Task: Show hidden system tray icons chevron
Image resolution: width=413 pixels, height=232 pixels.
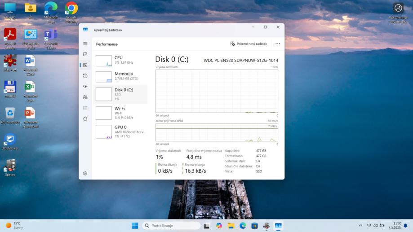Action: coord(360,226)
